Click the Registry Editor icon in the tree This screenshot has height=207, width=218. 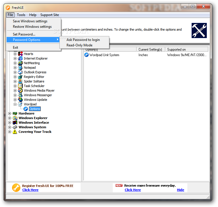[20, 77]
